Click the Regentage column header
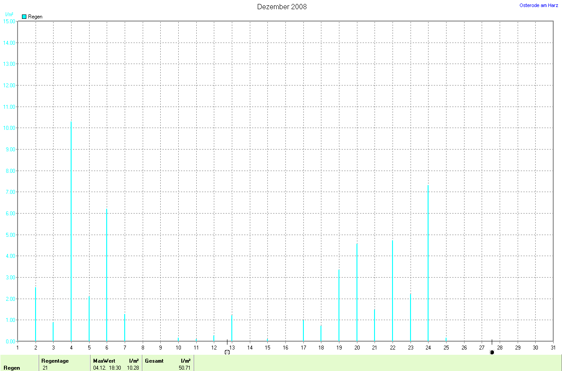Screen dimensions: 562x371 [55, 360]
